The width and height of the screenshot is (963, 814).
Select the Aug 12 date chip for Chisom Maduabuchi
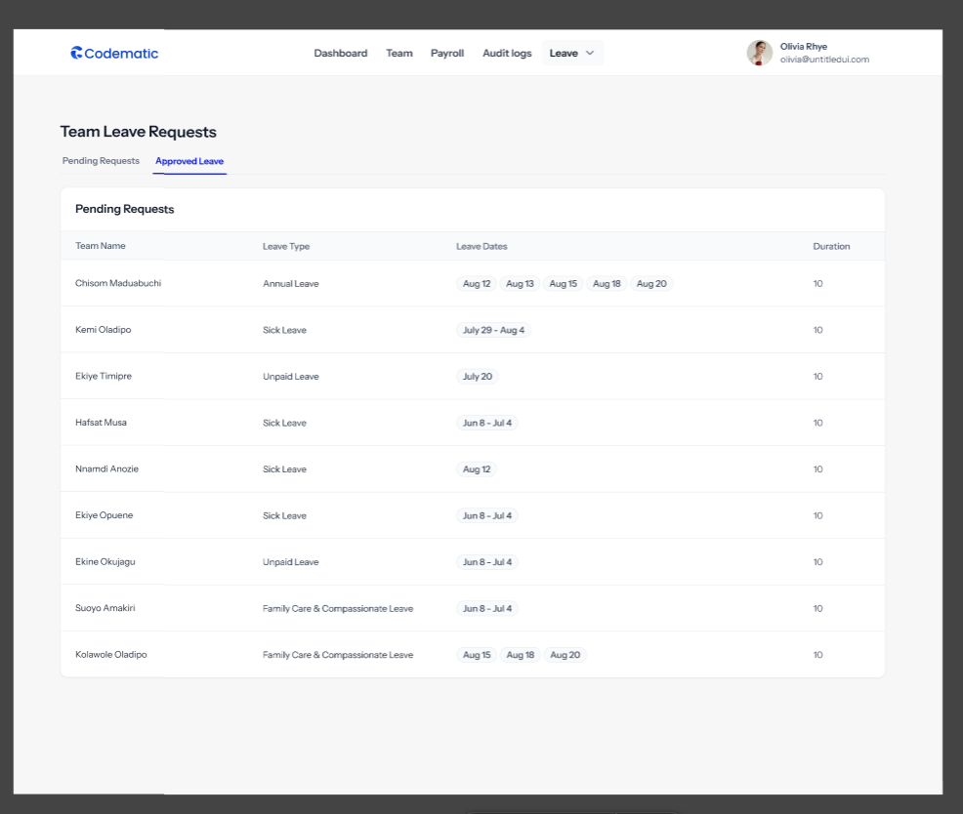point(476,283)
